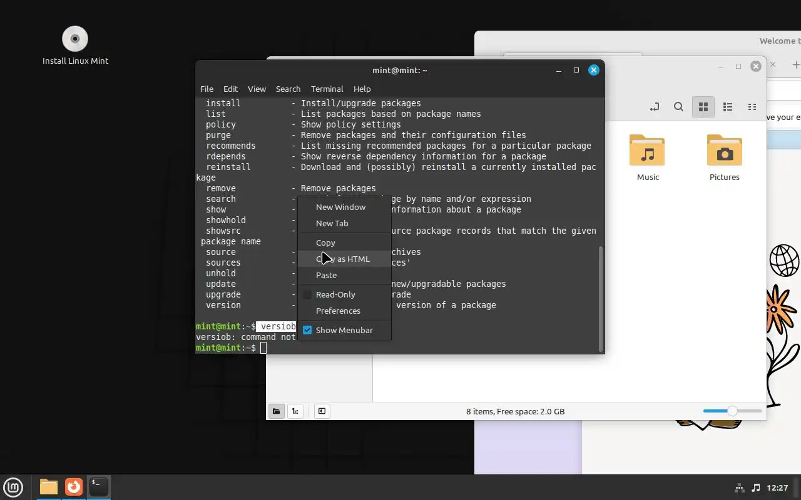Click '8 items, Free space: 2.0 GB' status
Screen dimensions: 801x500
(x=515, y=411)
